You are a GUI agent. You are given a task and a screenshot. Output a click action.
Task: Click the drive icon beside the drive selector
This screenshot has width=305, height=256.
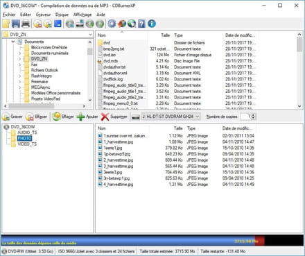click(136, 117)
